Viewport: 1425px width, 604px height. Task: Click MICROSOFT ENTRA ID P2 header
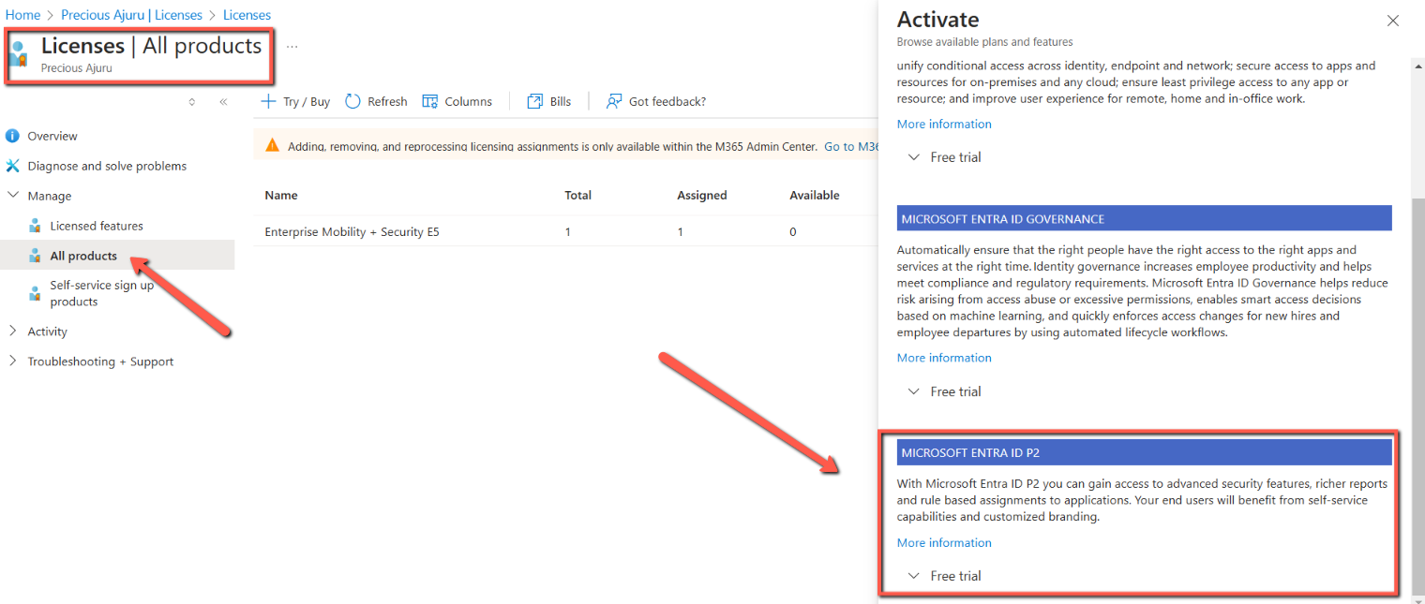[1144, 452]
